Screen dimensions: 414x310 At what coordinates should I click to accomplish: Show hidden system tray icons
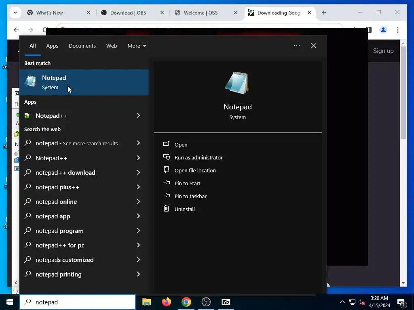(342, 302)
